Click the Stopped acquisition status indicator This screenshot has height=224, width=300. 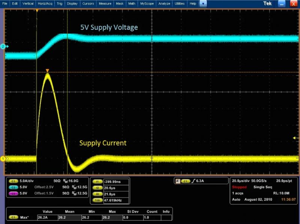click(x=239, y=186)
